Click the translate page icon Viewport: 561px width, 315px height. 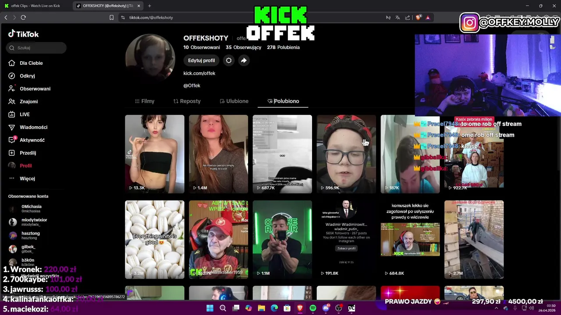click(398, 17)
